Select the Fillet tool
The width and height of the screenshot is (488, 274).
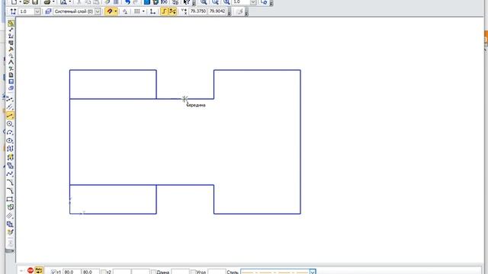10,191
